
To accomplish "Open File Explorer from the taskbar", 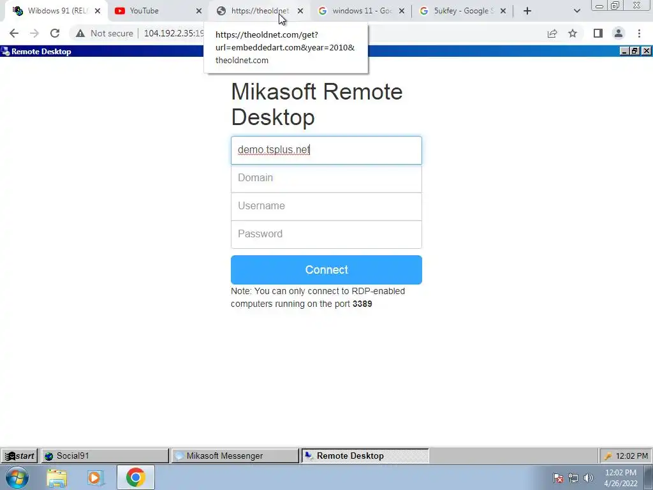I will [57, 478].
